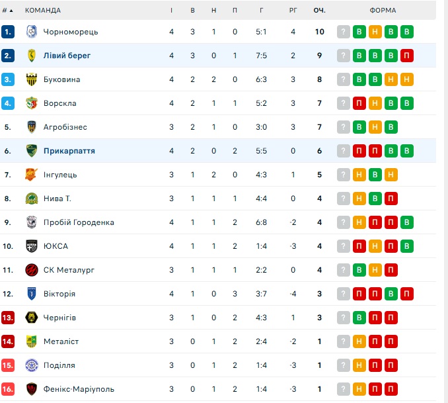Sort by the РГ goal difference header
Screen dimensions: 448x403
293,11
